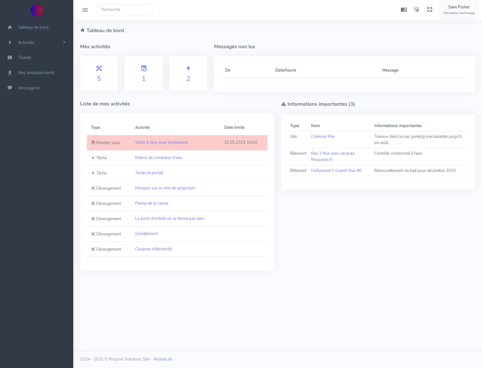
Task: Go to Tickets in the sidebar
Action: click(25, 57)
